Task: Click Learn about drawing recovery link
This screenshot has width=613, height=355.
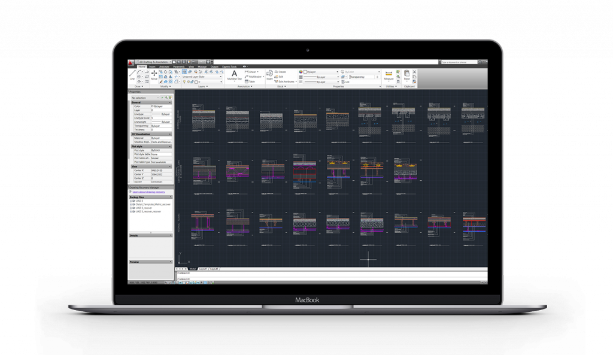Action: coord(148,192)
